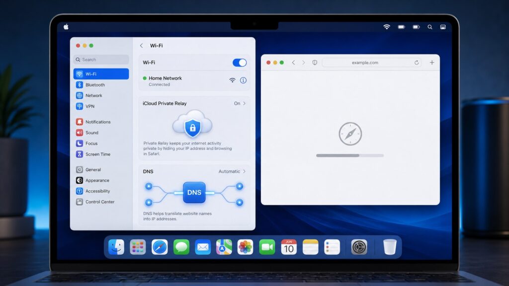Viewport: 509px width, 286px height.
Task: Open Maps from the Dock
Action: [224, 247]
